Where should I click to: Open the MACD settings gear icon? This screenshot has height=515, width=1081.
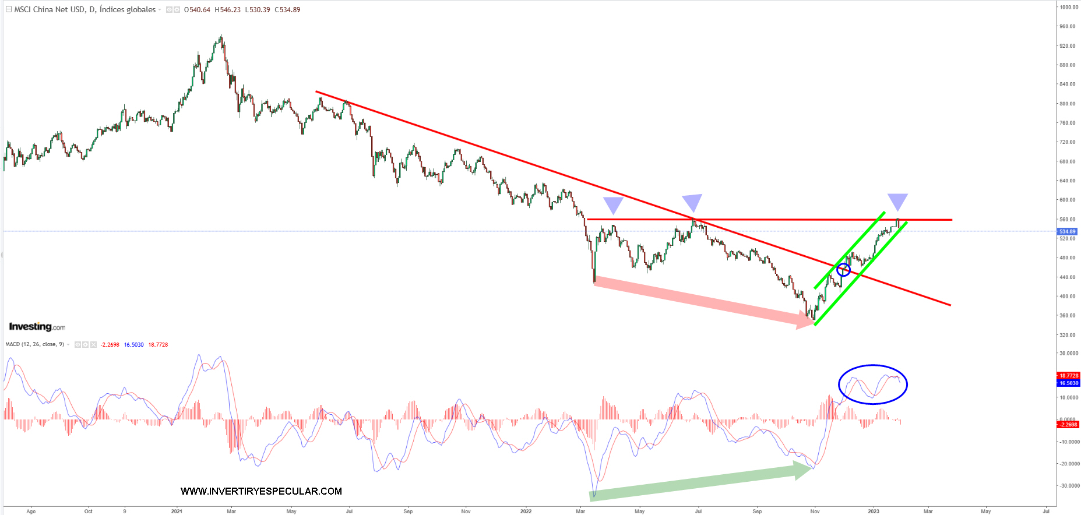click(86, 345)
